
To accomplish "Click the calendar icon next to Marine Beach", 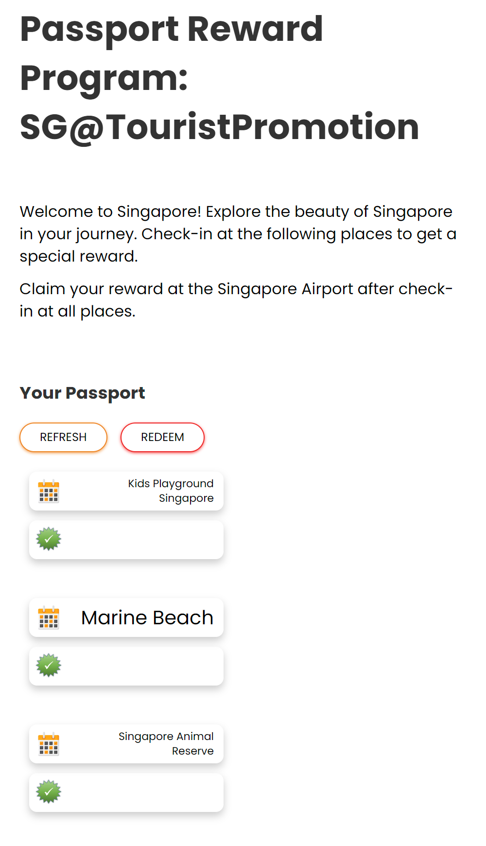I will click(x=49, y=617).
